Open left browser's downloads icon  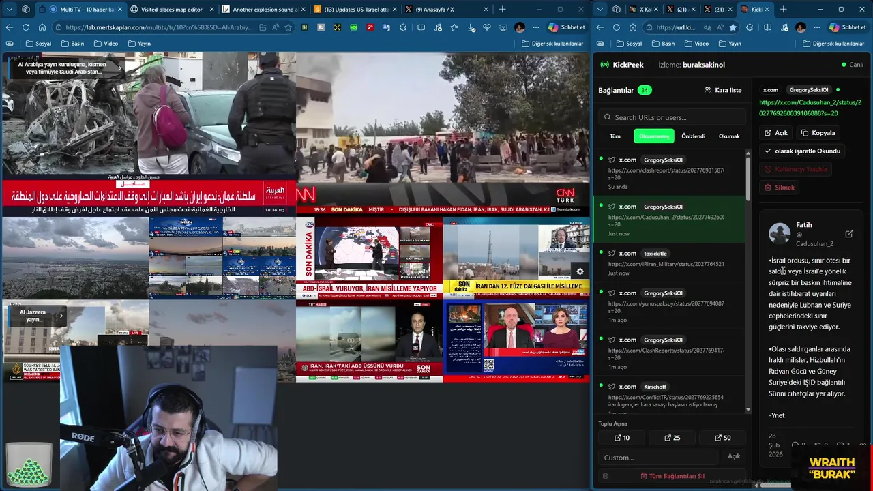pos(471,27)
